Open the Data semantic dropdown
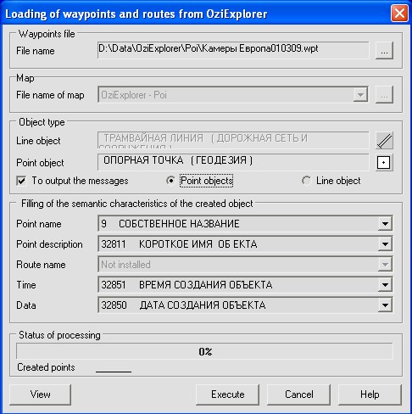This screenshot has height=414, width=412. click(385, 305)
